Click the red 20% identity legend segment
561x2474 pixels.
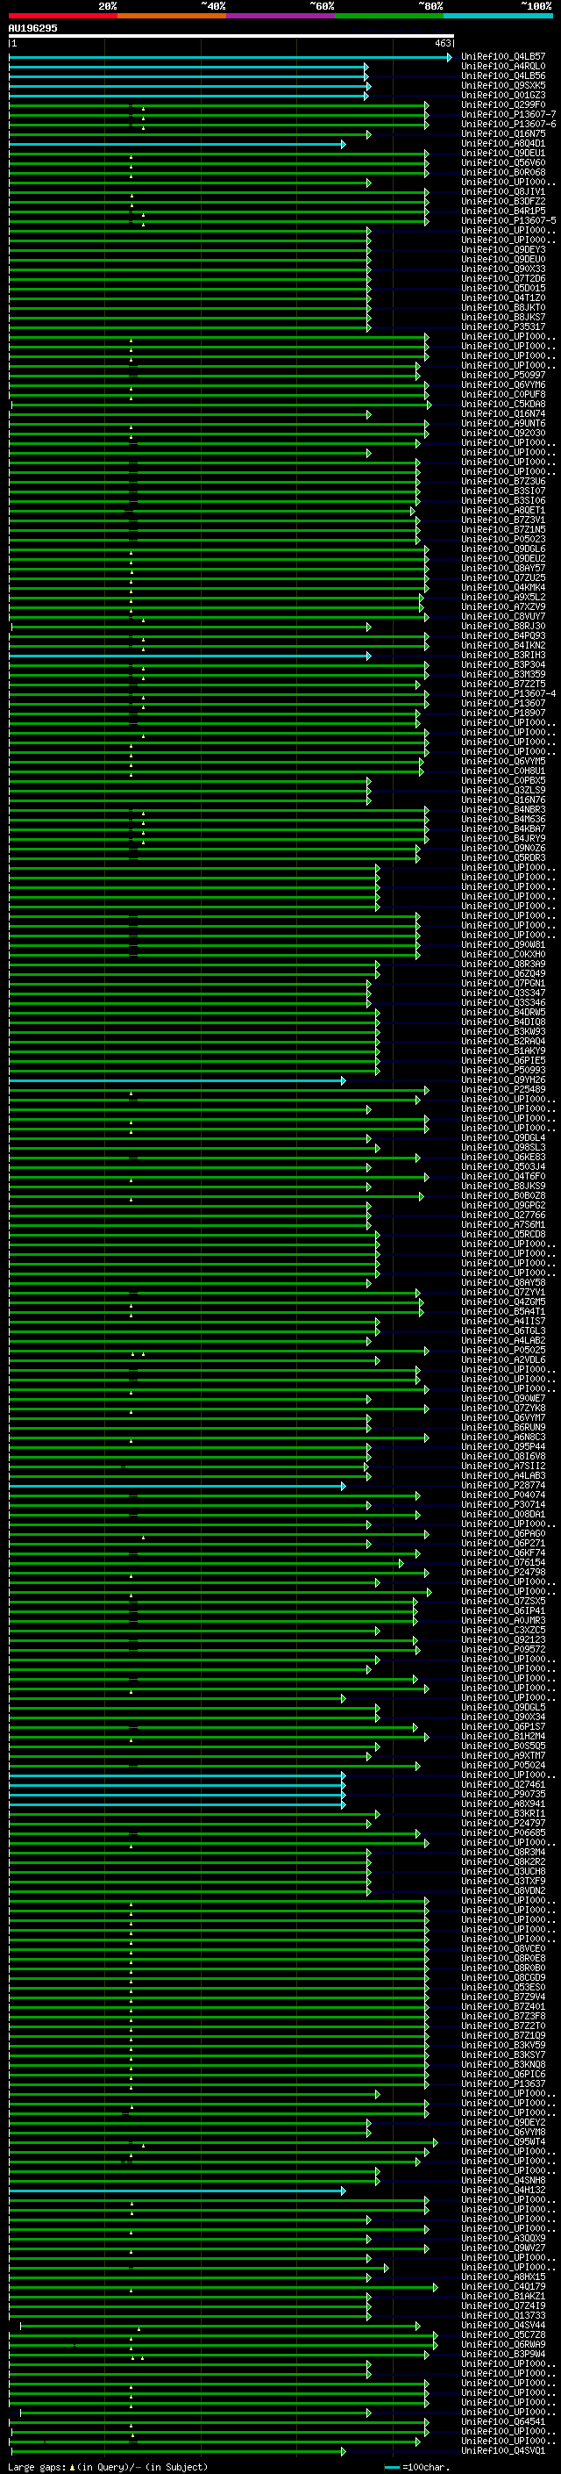click(x=62, y=16)
